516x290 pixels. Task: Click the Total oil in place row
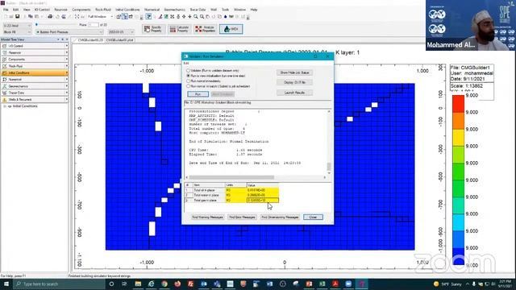coord(231,190)
